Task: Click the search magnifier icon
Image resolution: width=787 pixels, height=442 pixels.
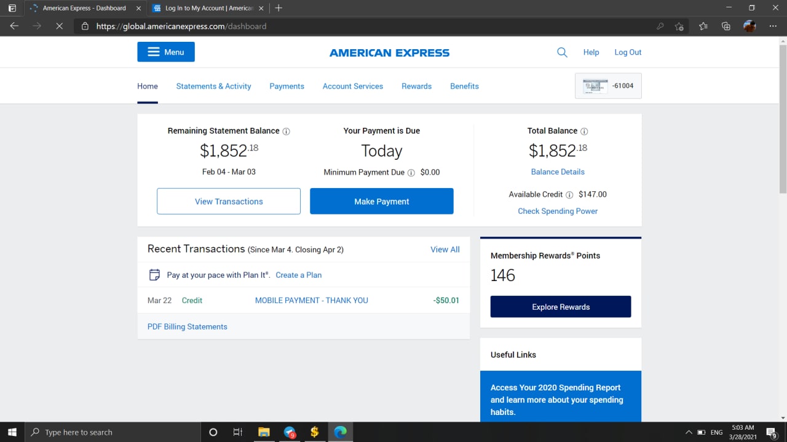Action: [562, 52]
